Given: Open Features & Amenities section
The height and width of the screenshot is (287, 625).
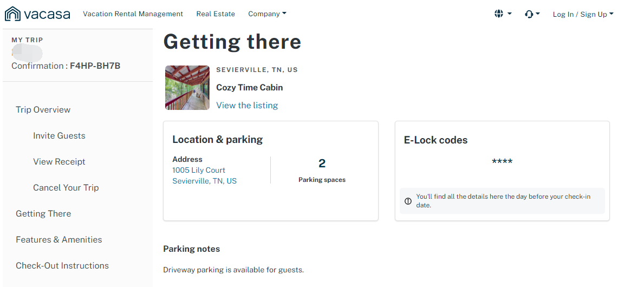Looking at the screenshot, I should click(x=59, y=240).
